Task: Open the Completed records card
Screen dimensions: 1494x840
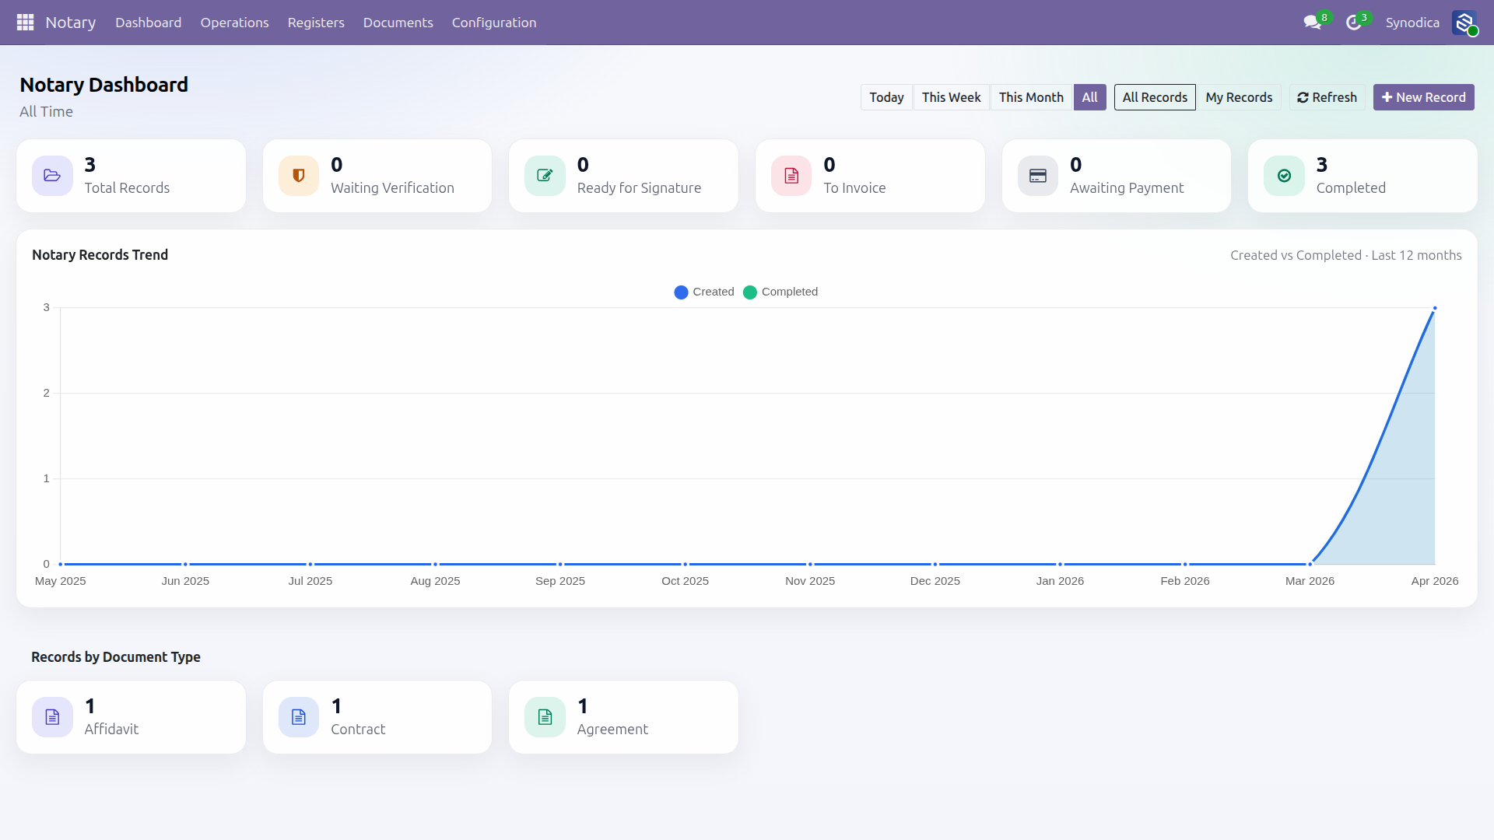Action: (x=1362, y=176)
